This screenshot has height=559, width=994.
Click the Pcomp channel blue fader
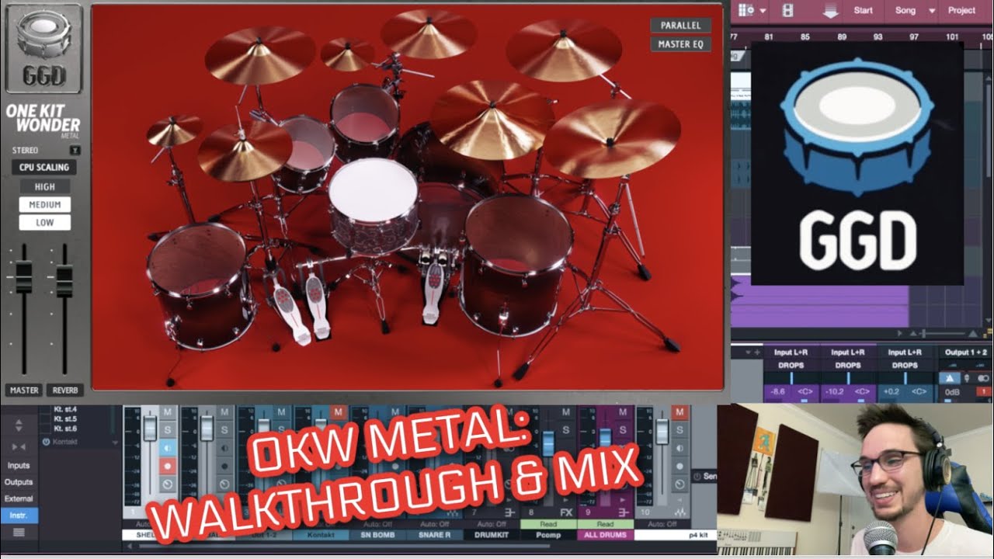click(548, 443)
